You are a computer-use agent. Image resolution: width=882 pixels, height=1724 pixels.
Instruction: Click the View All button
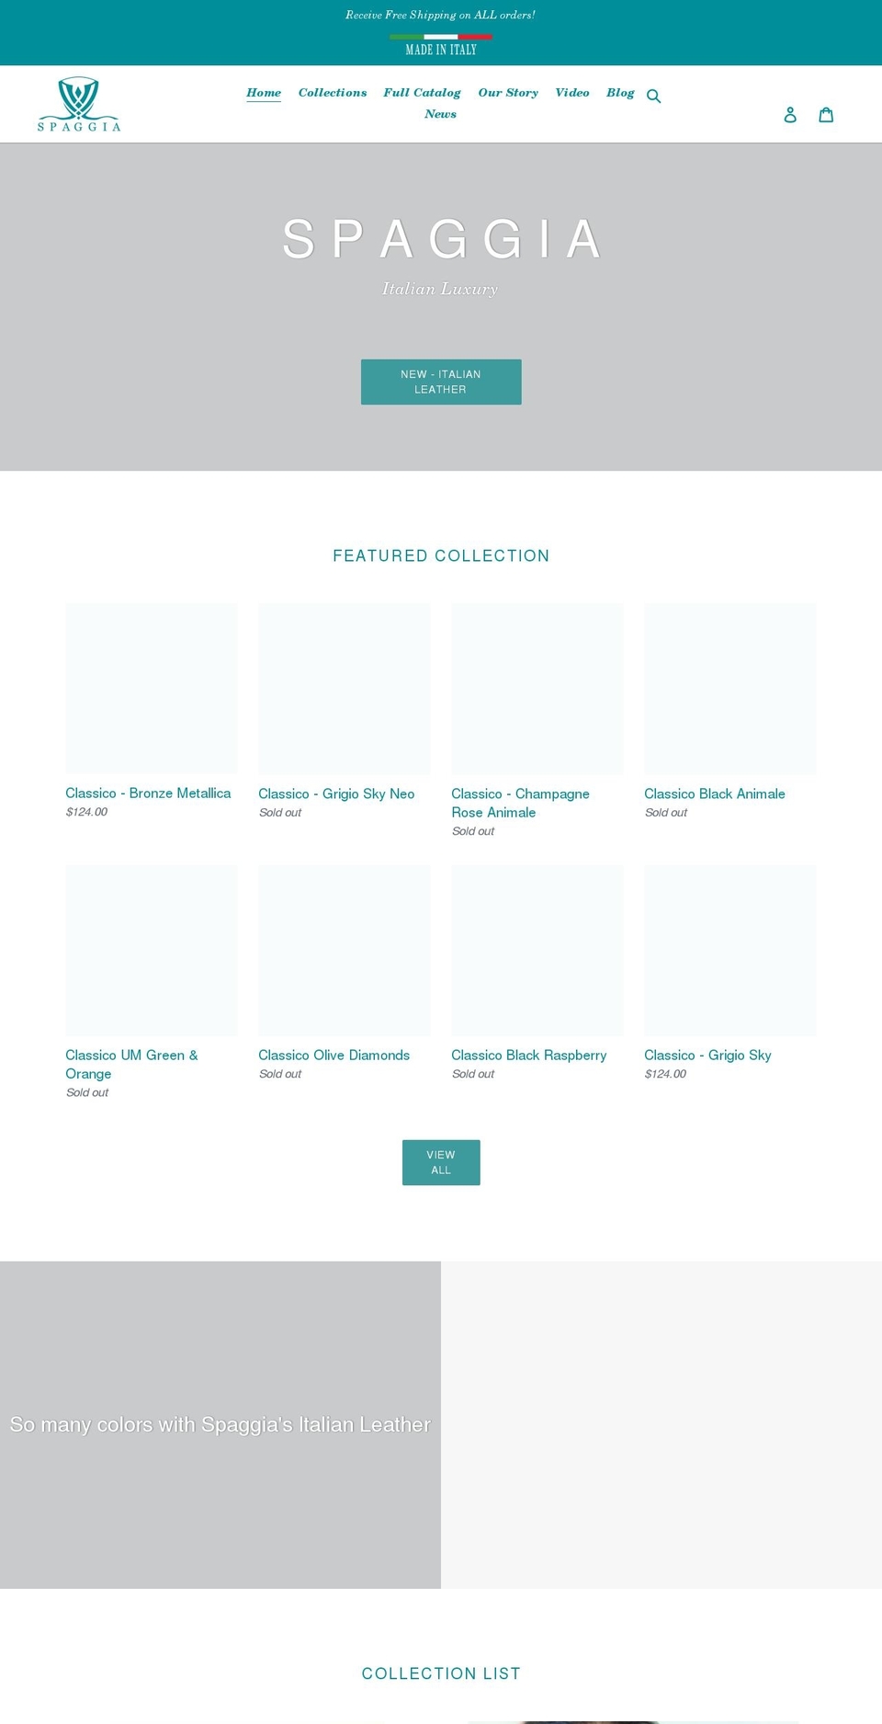coord(441,1162)
